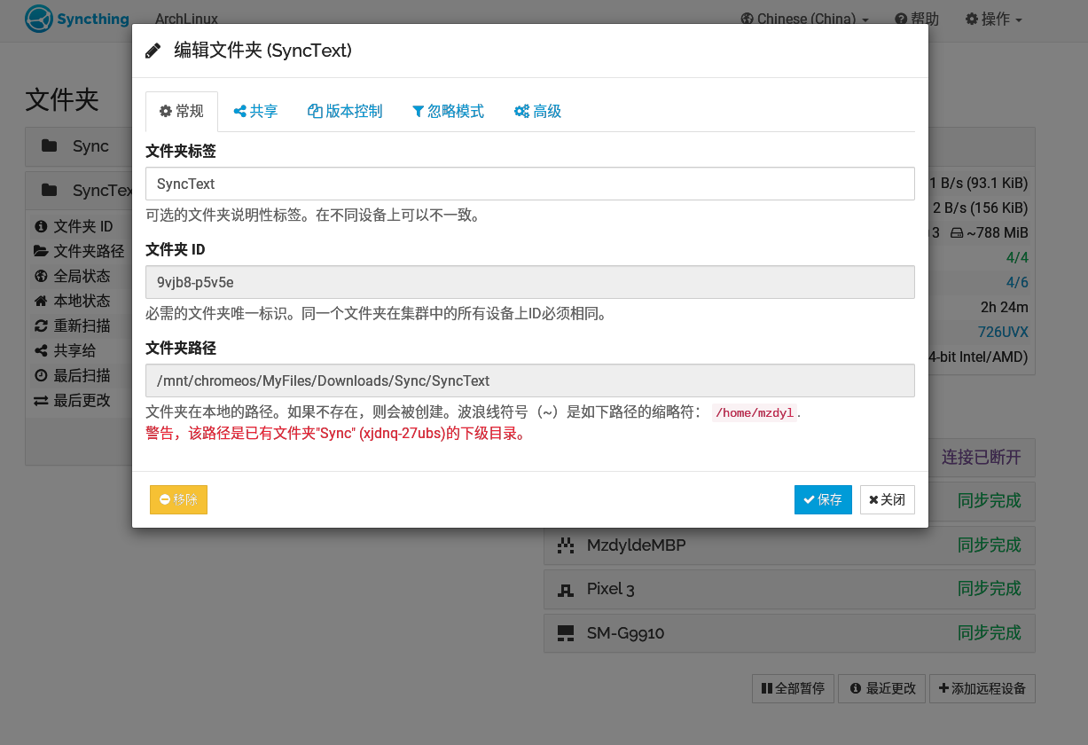Click the pencil icon in the dialog title

click(x=153, y=51)
